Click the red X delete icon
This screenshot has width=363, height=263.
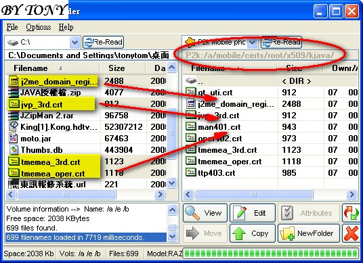click(351, 233)
